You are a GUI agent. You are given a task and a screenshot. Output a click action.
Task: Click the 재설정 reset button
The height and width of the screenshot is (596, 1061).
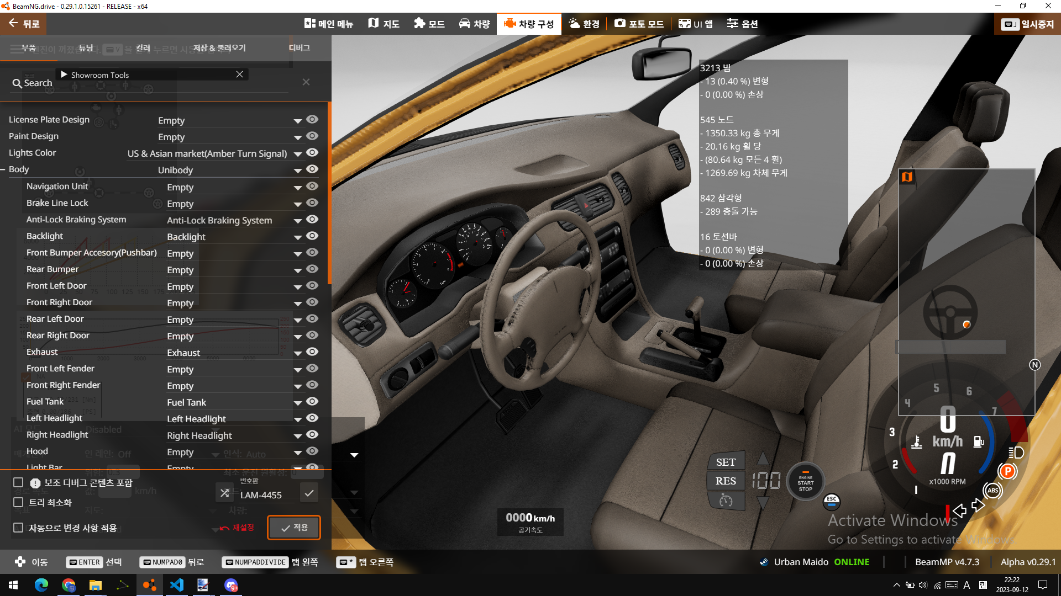(237, 528)
